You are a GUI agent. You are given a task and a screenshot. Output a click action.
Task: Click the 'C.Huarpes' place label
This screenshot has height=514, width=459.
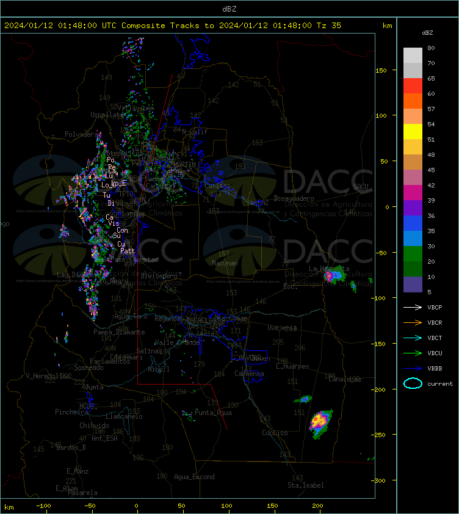(292, 366)
